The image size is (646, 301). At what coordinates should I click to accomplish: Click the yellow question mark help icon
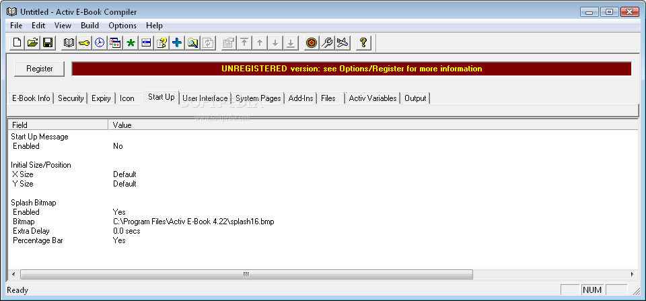(x=363, y=42)
